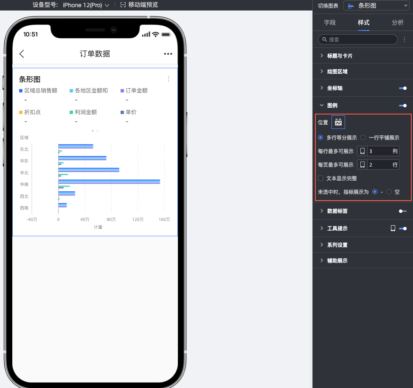Viewport: 413px width, 388px height.
Task: Select the 一行平铺展示 radio option
Action: 363,138
